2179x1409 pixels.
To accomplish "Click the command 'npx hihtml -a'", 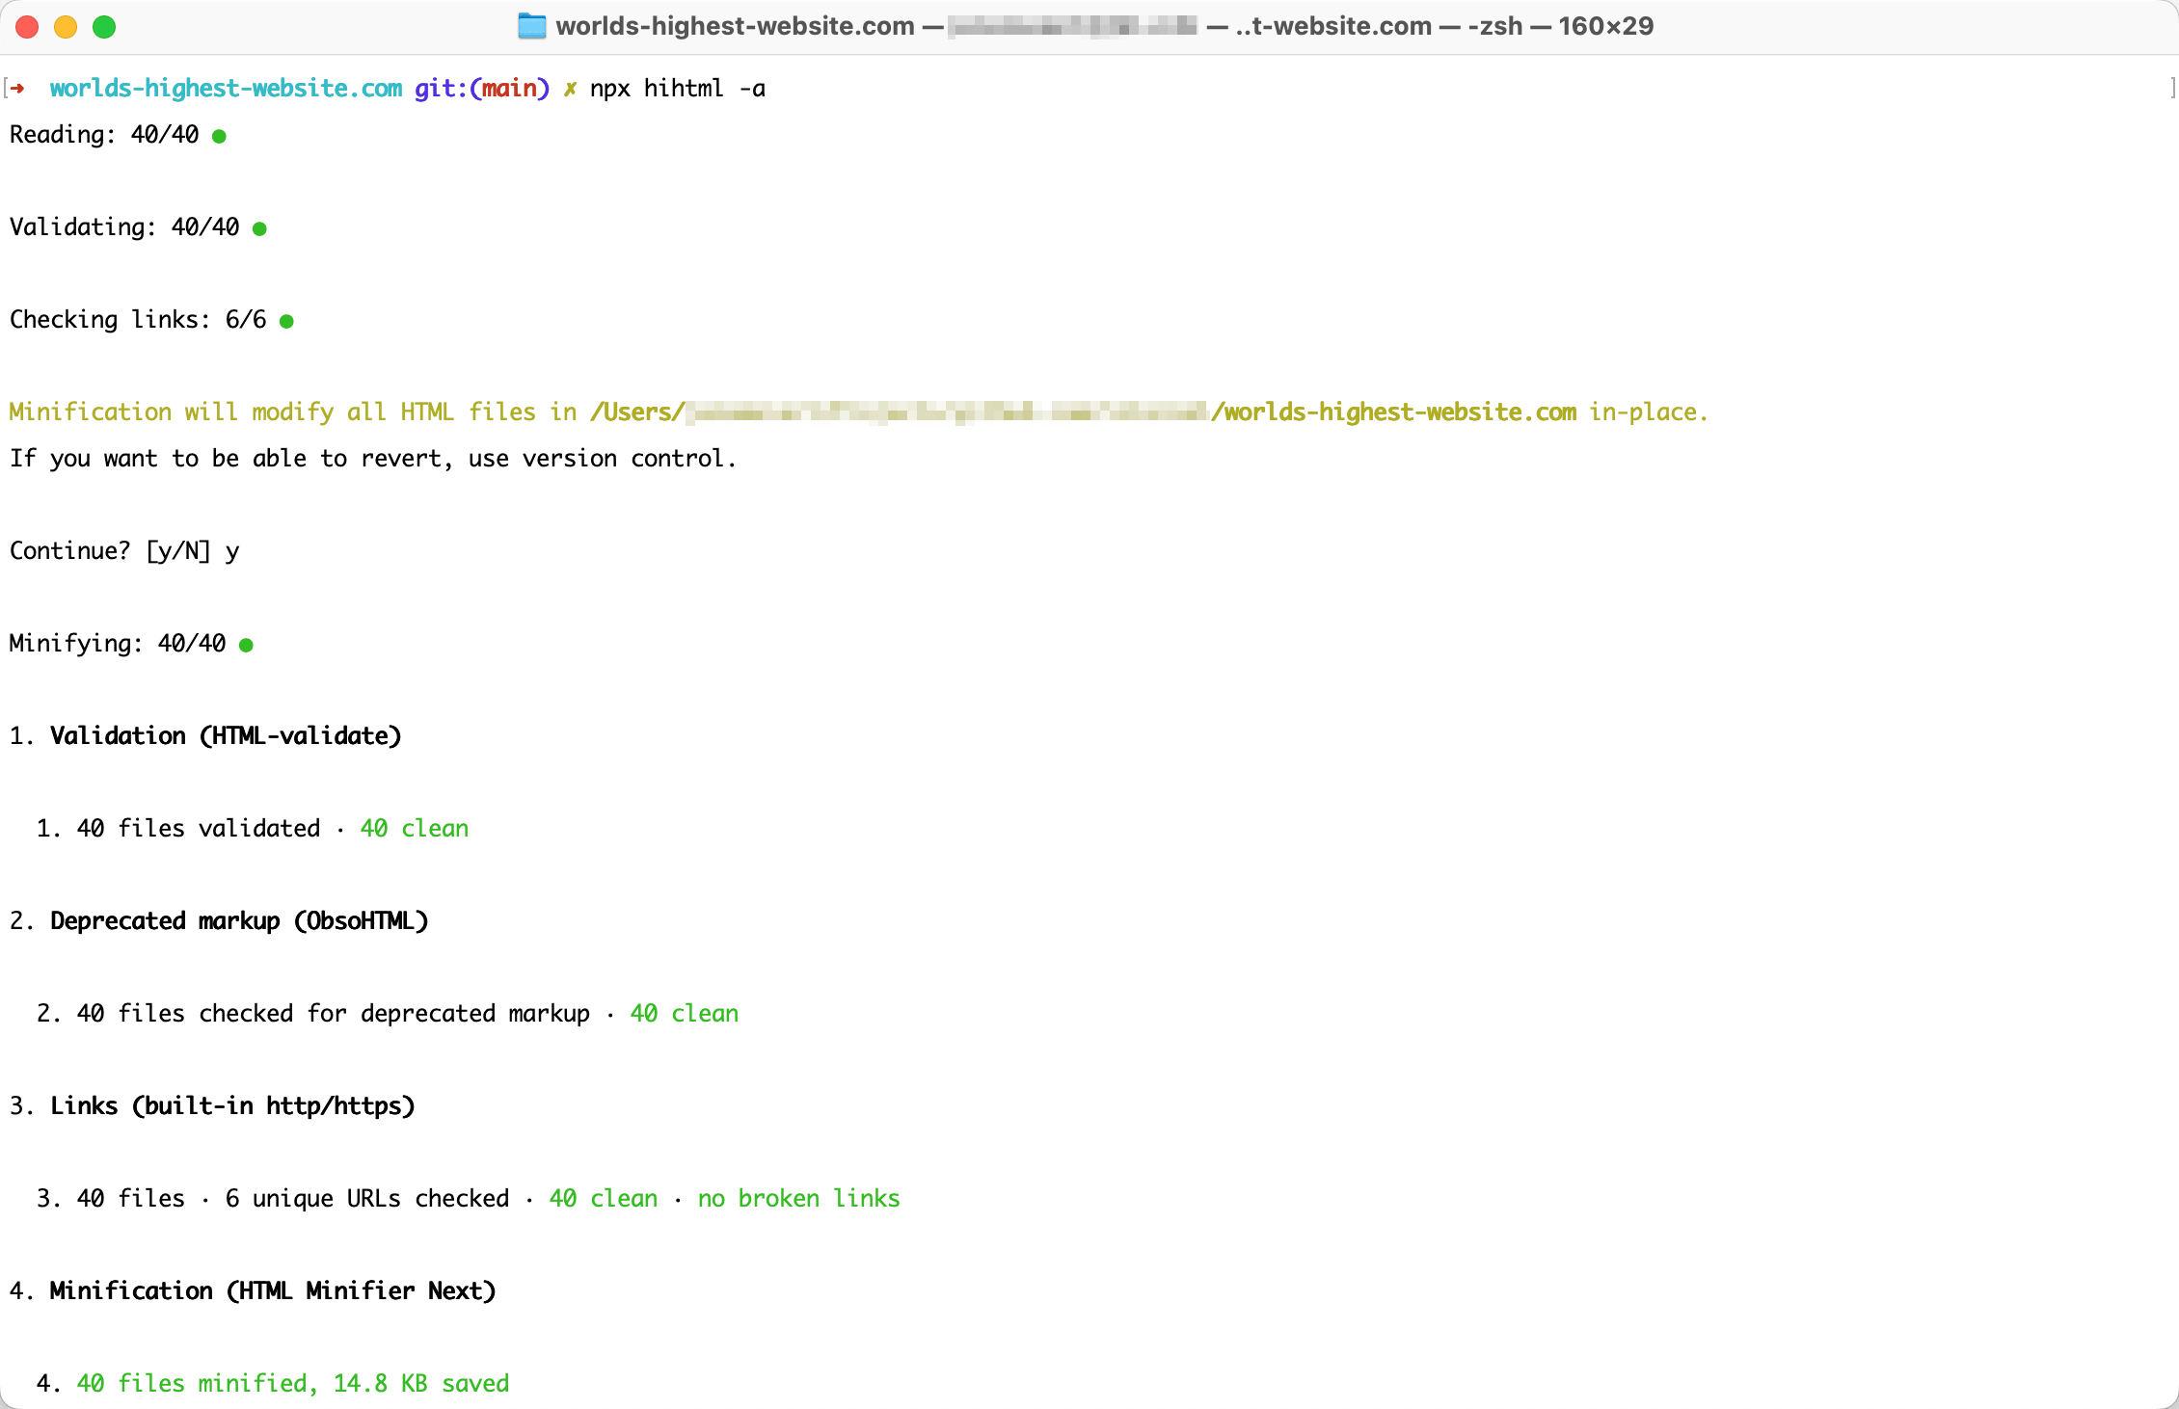I will [678, 89].
